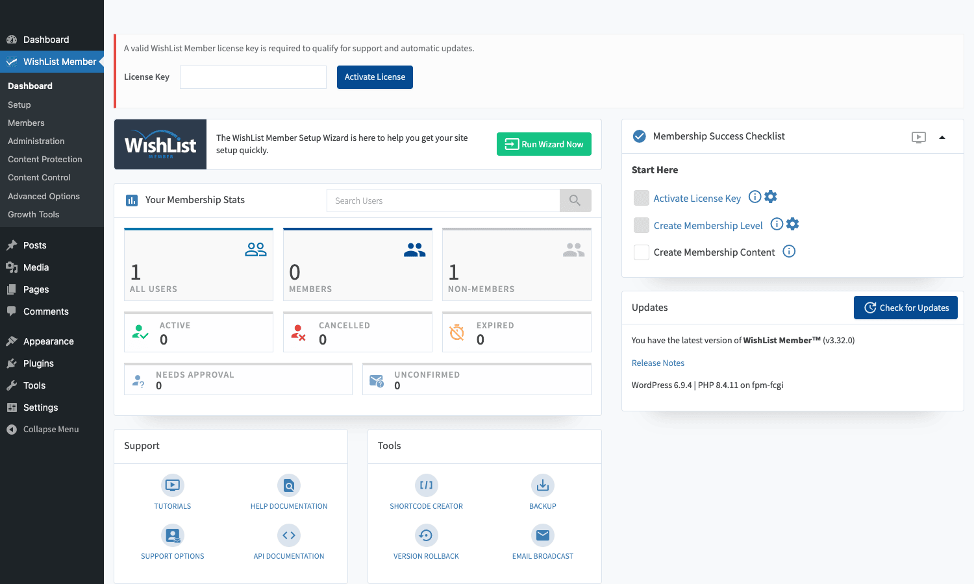Toggle the Create Membership Level checkbox
974x584 pixels.
coord(642,225)
